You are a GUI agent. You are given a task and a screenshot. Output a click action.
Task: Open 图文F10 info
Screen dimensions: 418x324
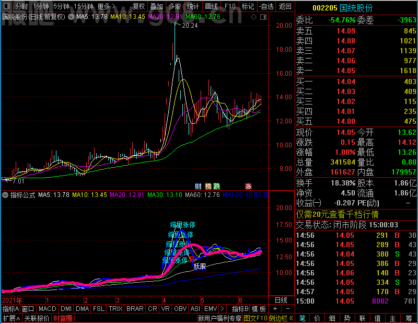[x=256, y=318]
